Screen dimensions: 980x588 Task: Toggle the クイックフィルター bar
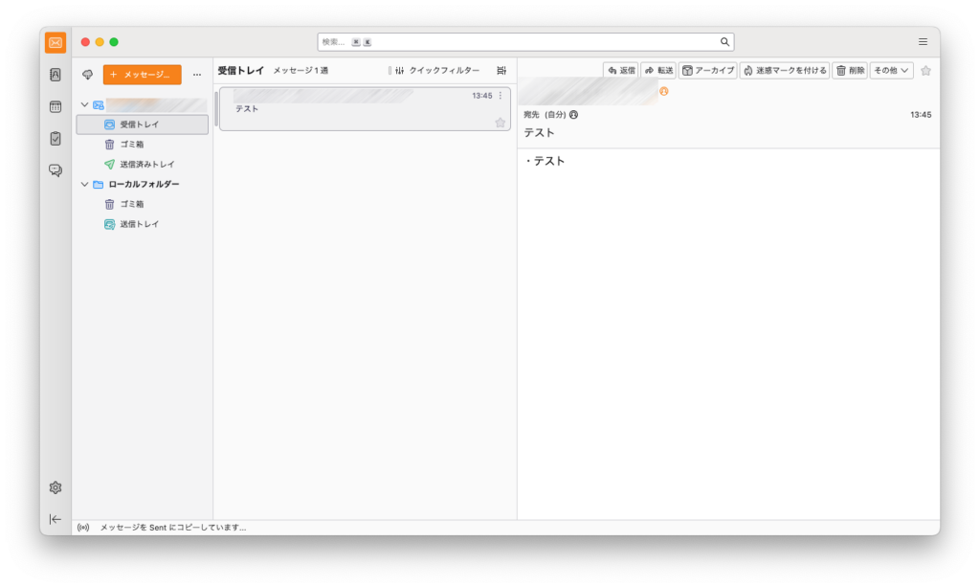coord(437,71)
